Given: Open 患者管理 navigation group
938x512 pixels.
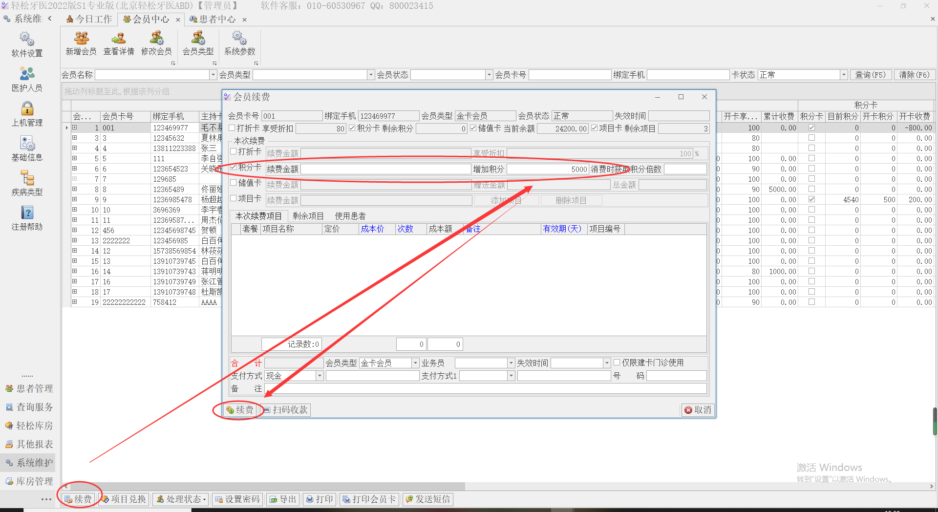Looking at the screenshot, I should (29, 388).
